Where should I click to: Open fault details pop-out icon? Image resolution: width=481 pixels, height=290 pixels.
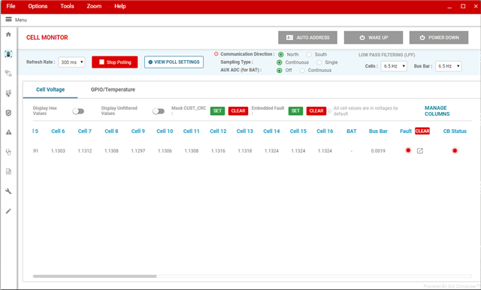420,151
